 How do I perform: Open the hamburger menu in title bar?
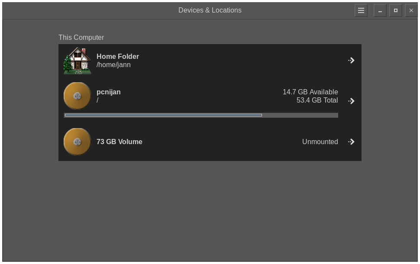pos(361,10)
